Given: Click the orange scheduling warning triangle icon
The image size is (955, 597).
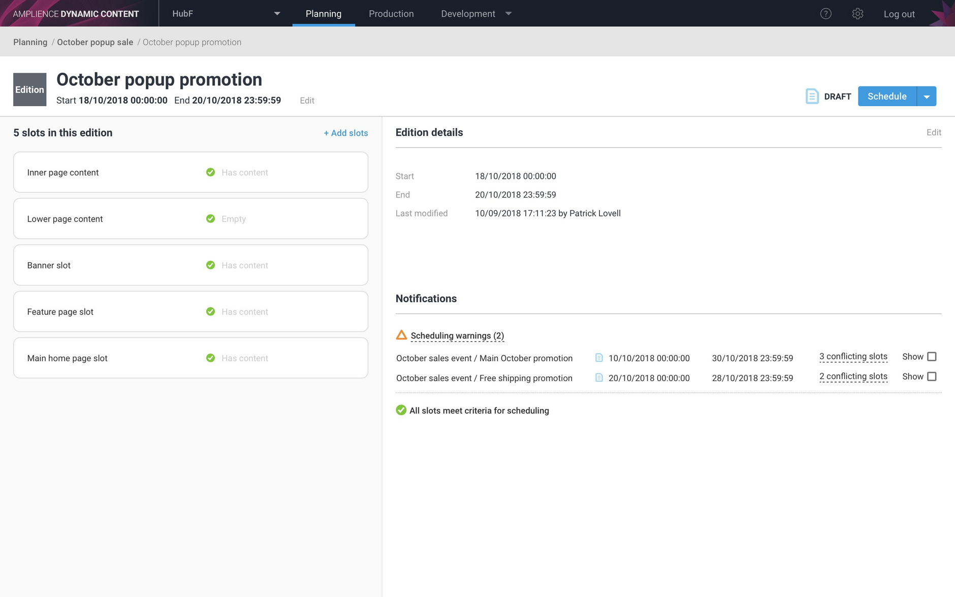Looking at the screenshot, I should [401, 335].
